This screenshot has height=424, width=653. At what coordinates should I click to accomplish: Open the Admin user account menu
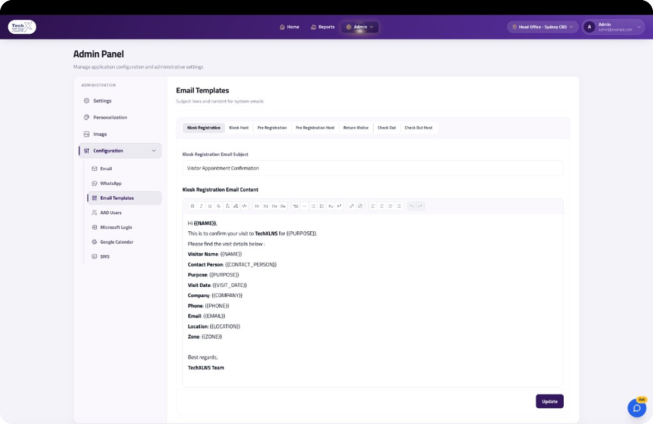614,27
